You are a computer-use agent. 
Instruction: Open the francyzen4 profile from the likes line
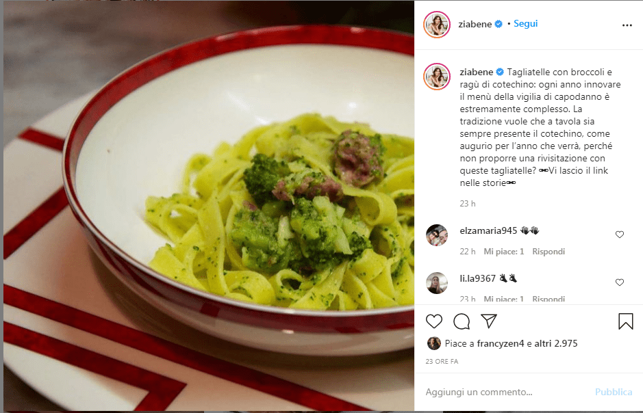click(501, 343)
